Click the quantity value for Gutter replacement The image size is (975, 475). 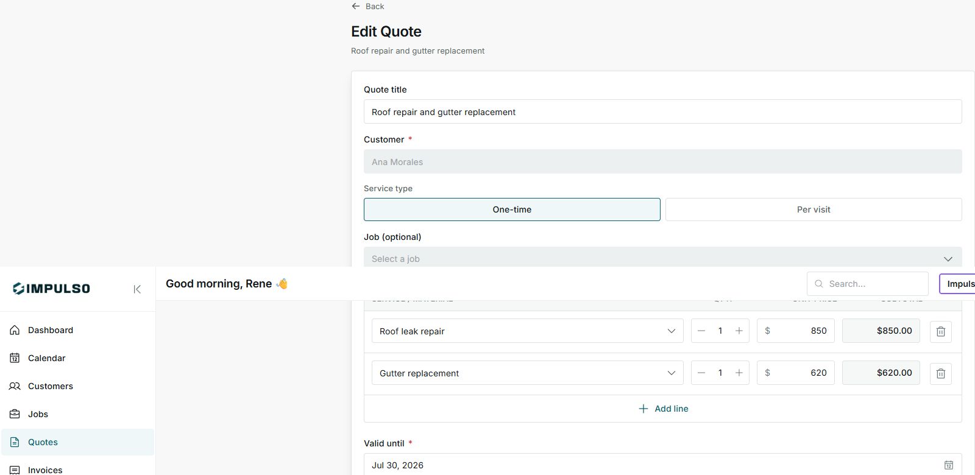click(720, 373)
